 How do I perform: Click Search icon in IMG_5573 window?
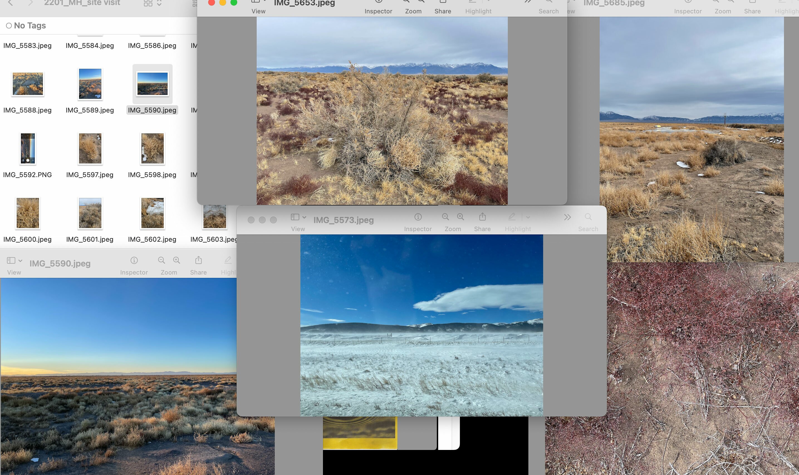pos(588,217)
